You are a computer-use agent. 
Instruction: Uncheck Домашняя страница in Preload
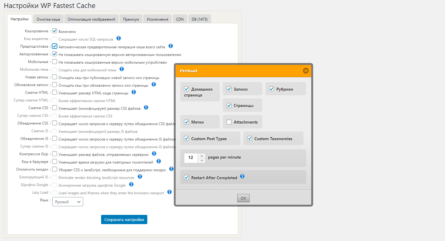coord(186,89)
